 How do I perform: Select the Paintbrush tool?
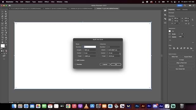pos(6,21)
